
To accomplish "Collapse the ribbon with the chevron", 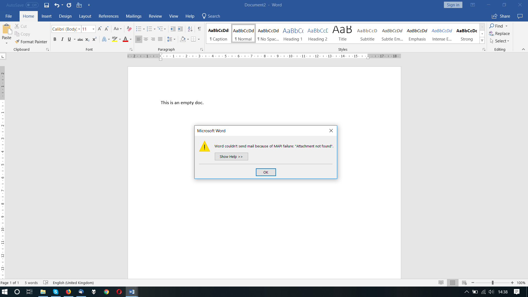I will click(x=523, y=49).
